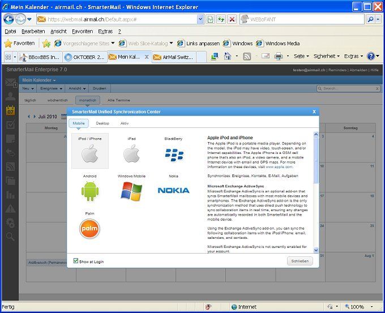Viewport: 385px width, 313px height.
Task: Close the Synchronization Center dialog with X
Action: click(314, 112)
